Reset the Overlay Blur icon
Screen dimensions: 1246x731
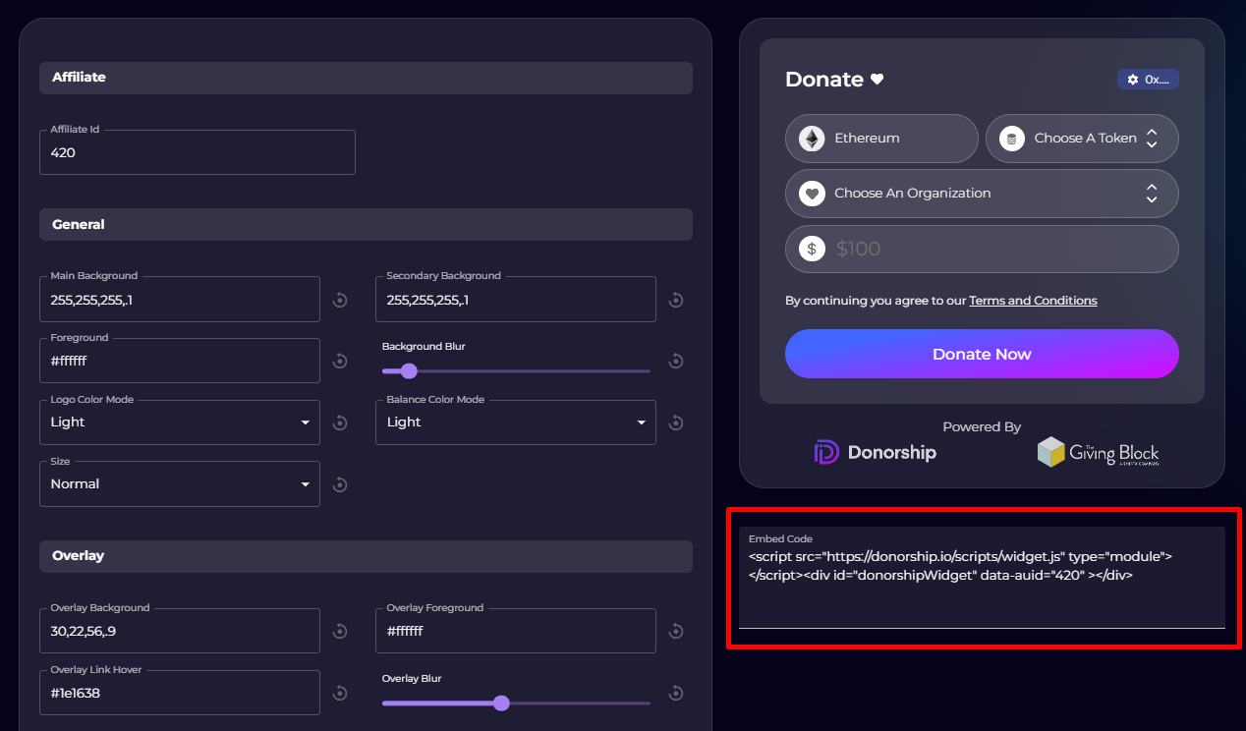676,693
